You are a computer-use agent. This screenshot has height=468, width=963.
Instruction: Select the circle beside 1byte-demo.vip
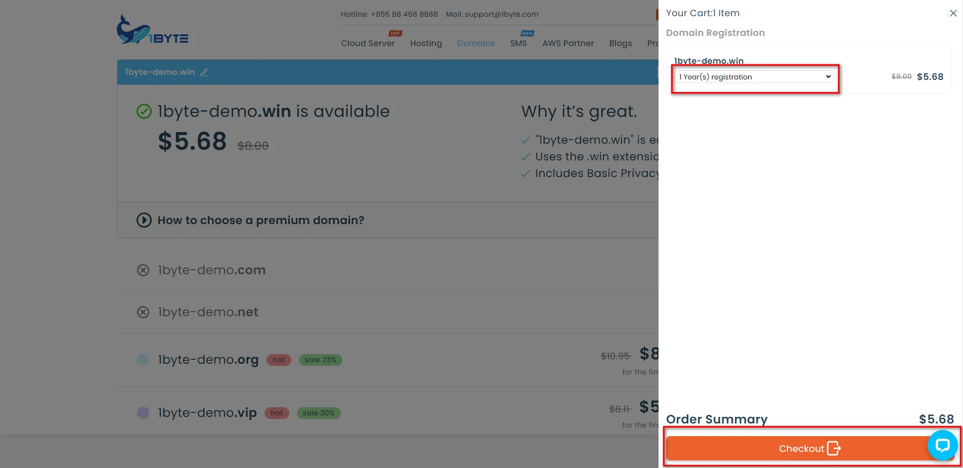coord(143,413)
